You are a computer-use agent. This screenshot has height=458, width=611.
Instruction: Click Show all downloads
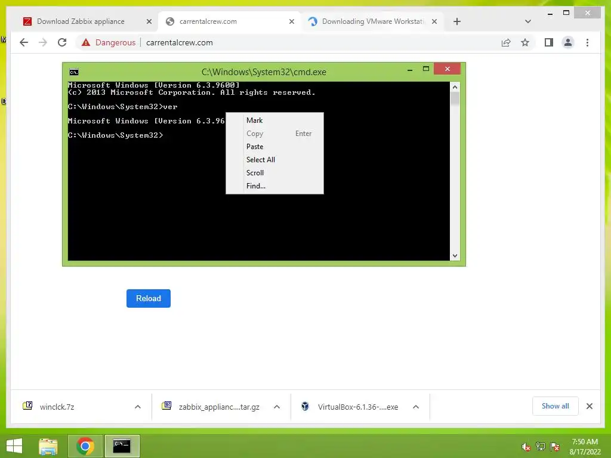pos(556,406)
